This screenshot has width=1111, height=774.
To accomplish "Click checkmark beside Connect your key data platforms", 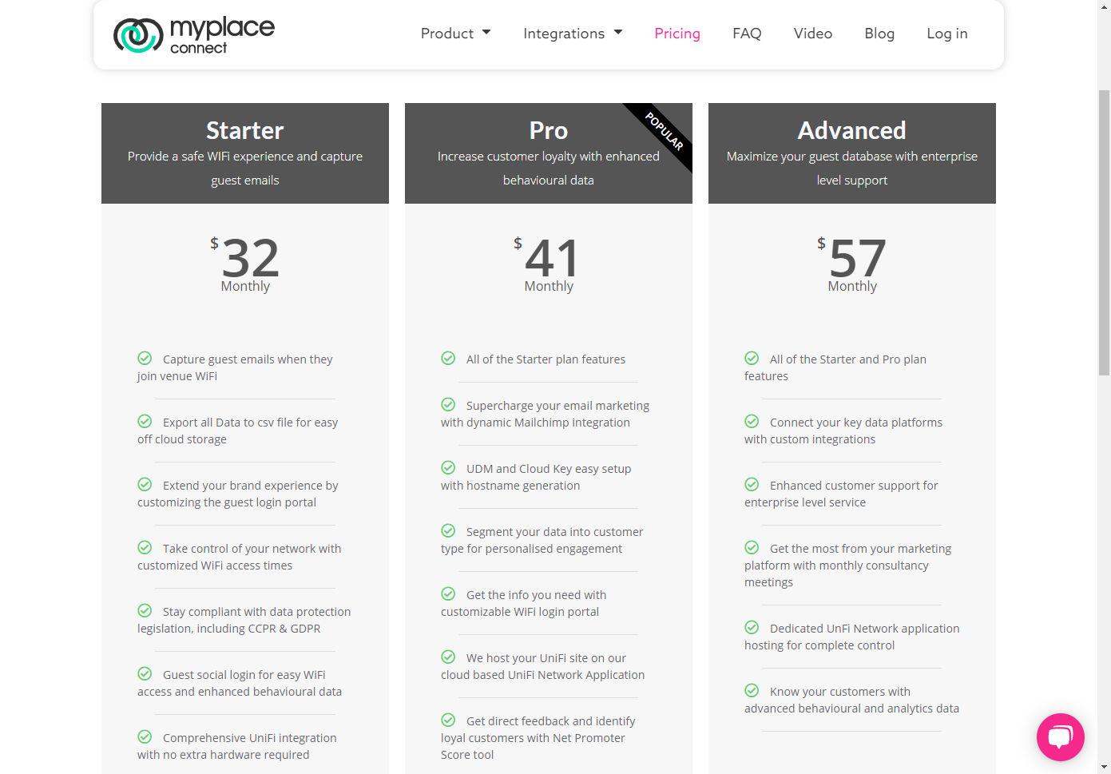I will pyautogui.click(x=752, y=421).
